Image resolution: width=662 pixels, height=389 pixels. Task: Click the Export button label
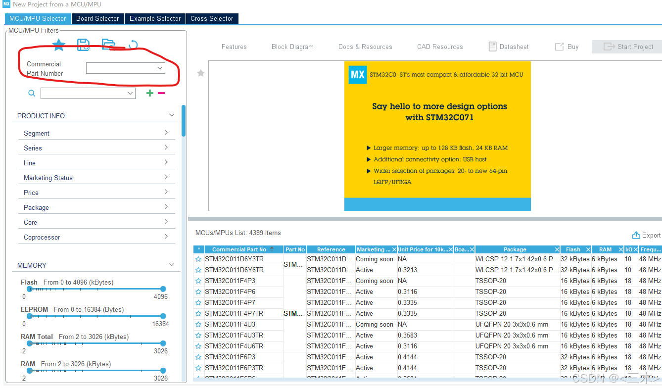click(651, 235)
